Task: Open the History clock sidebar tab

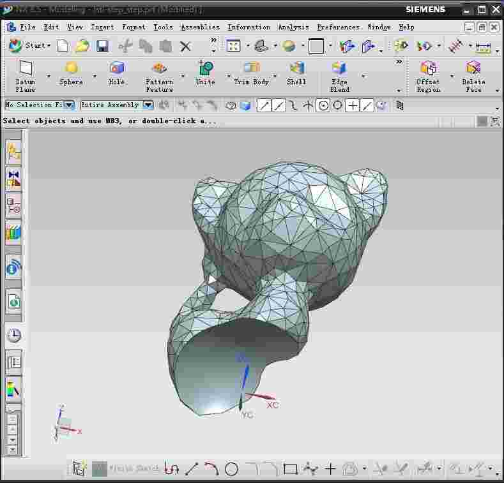Action: pos(13,336)
